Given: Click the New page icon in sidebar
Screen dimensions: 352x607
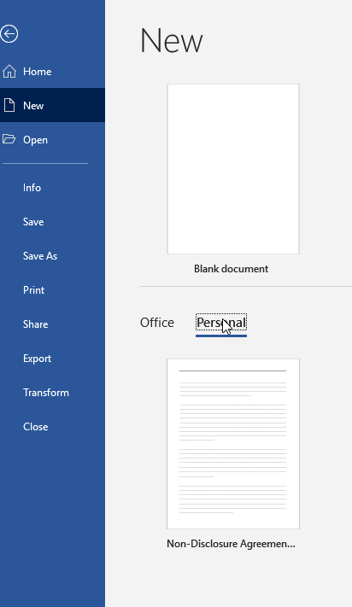Looking at the screenshot, I should coord(9,105).
